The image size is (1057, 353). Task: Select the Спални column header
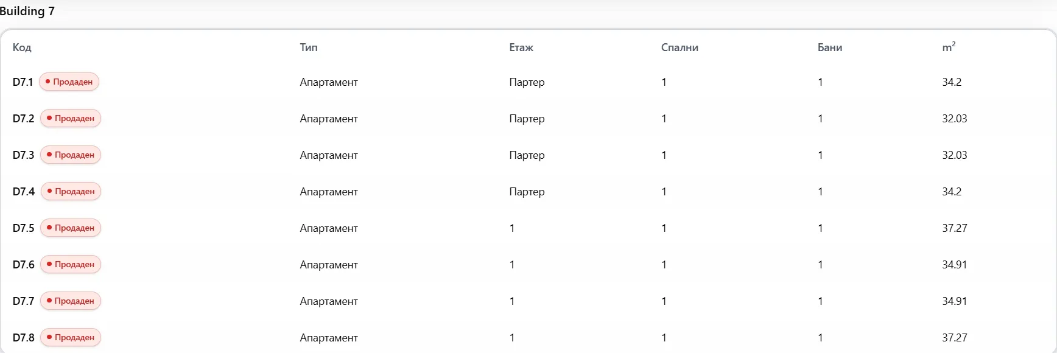tap(679, 47)
